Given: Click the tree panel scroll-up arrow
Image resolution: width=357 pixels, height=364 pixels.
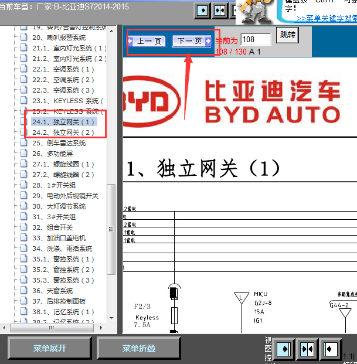Looking at the screenshot, I should tap(111, 31).
